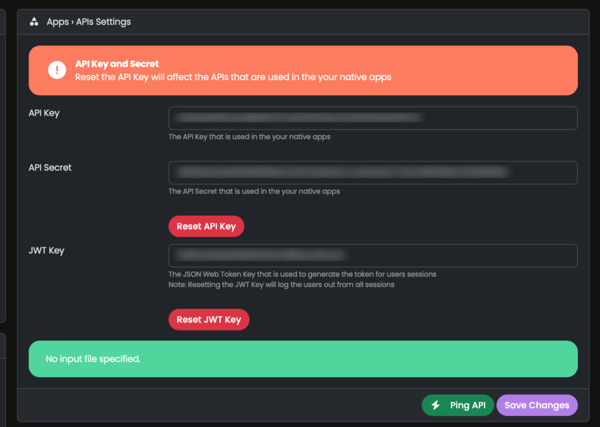Click the API Key field label
Image resolution: width=600 pixels, height=427 pixels.
[x=44, y=113]
